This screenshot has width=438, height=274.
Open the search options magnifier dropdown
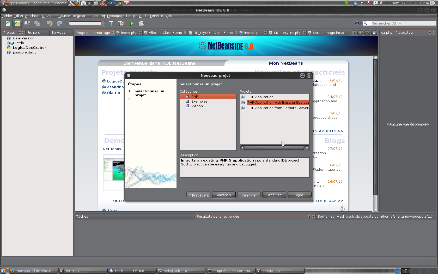click(366, 23)
